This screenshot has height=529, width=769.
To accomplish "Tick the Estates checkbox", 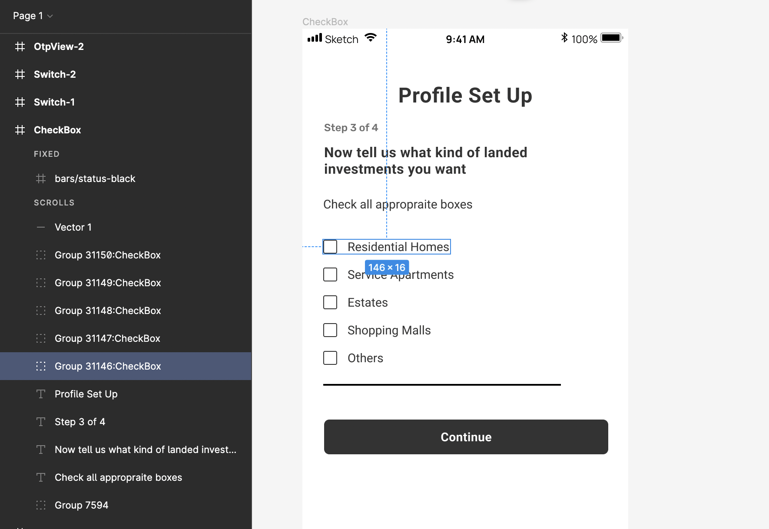I will 330,302.
